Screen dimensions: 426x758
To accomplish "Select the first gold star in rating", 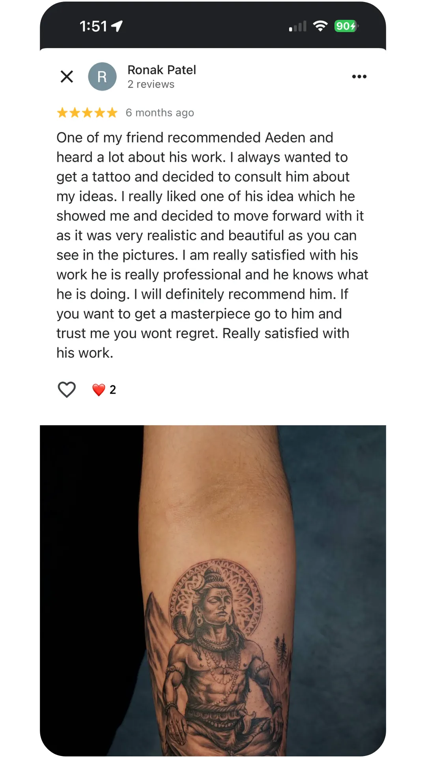I will pos(62,113).
